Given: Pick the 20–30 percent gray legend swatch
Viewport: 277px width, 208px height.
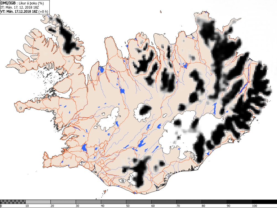Looking at the screenshot, I should [63, 202].
